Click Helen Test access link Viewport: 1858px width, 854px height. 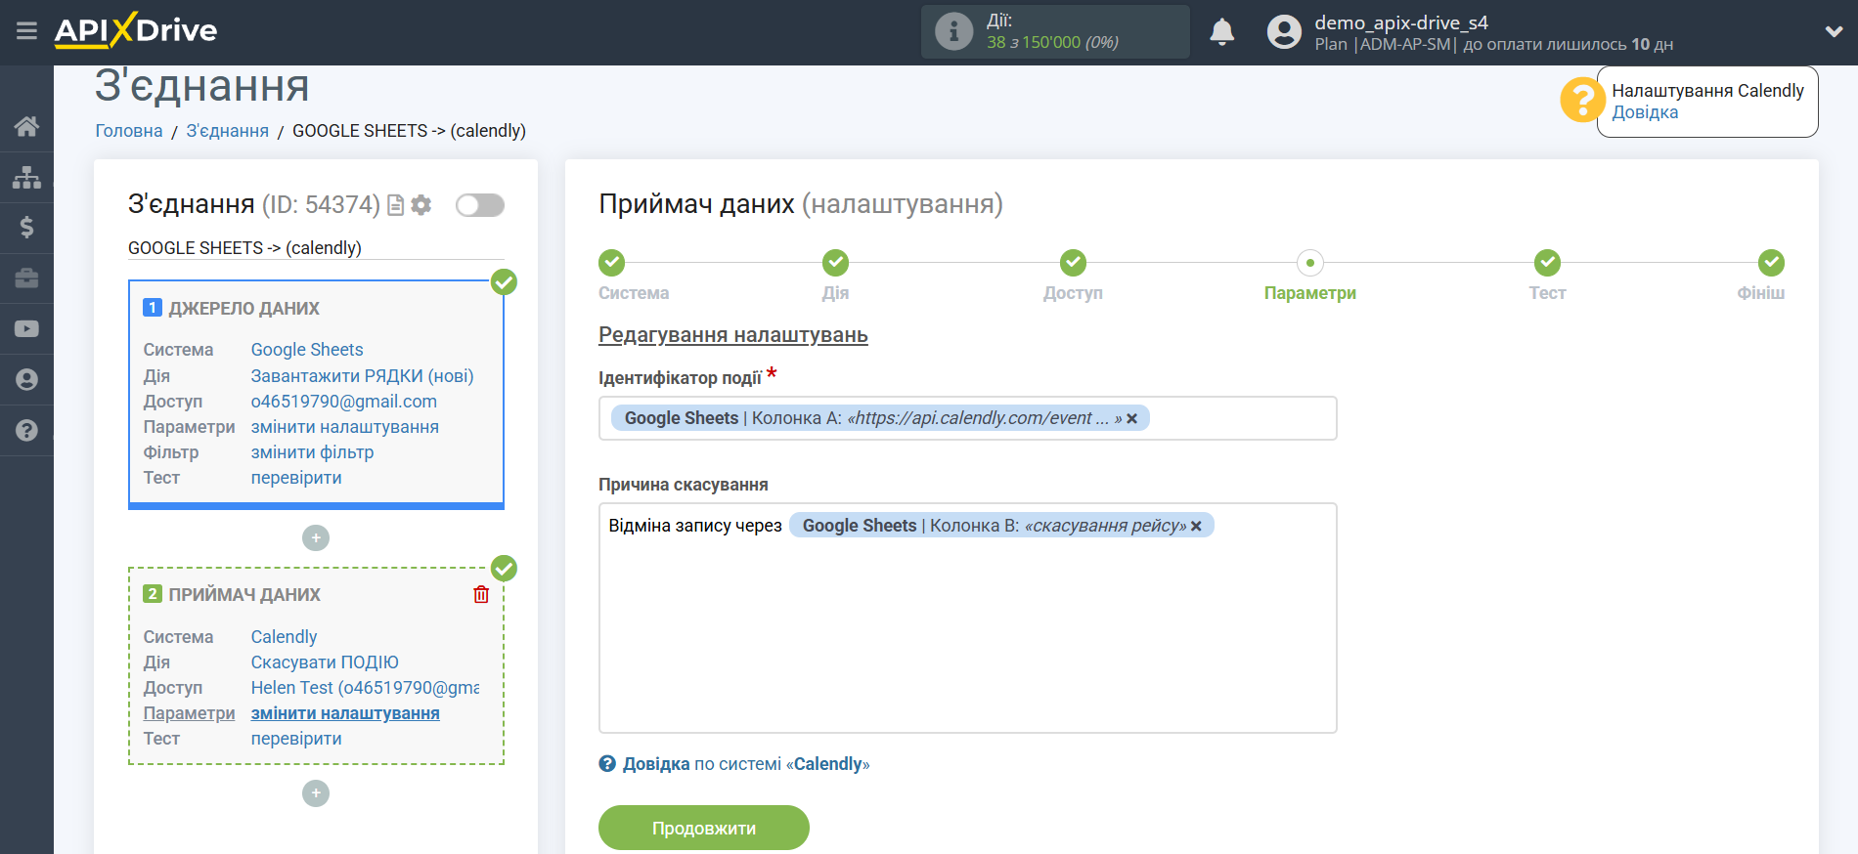[x=365, y=688]
